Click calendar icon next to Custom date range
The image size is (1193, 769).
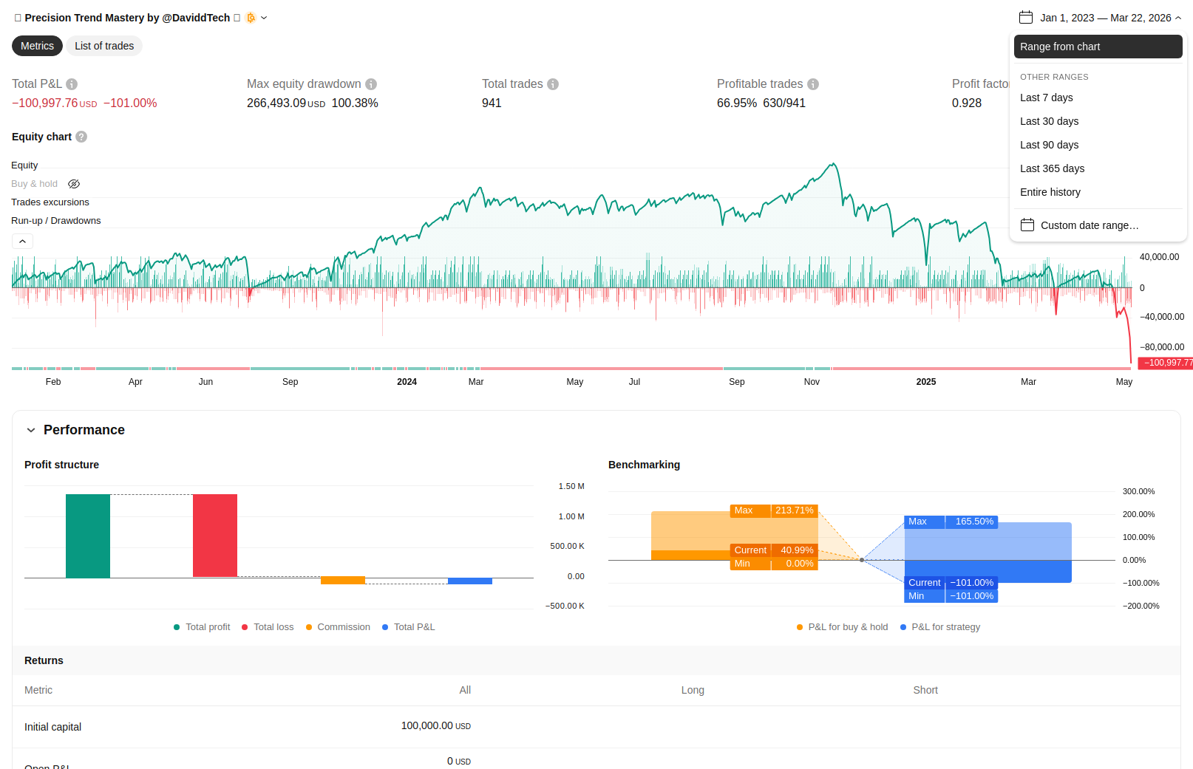(1027, 225)
